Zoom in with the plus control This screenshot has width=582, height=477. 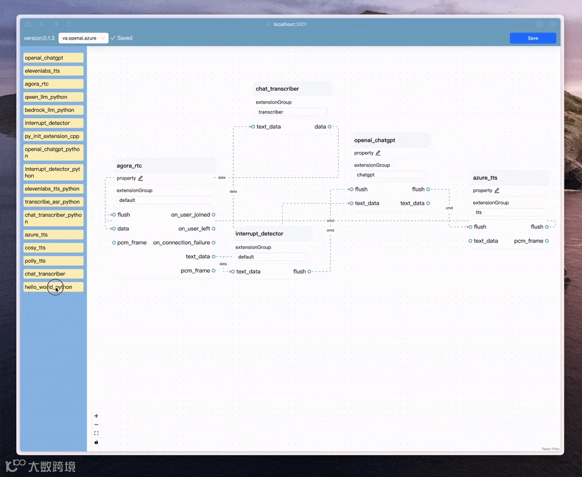(96, 416)
